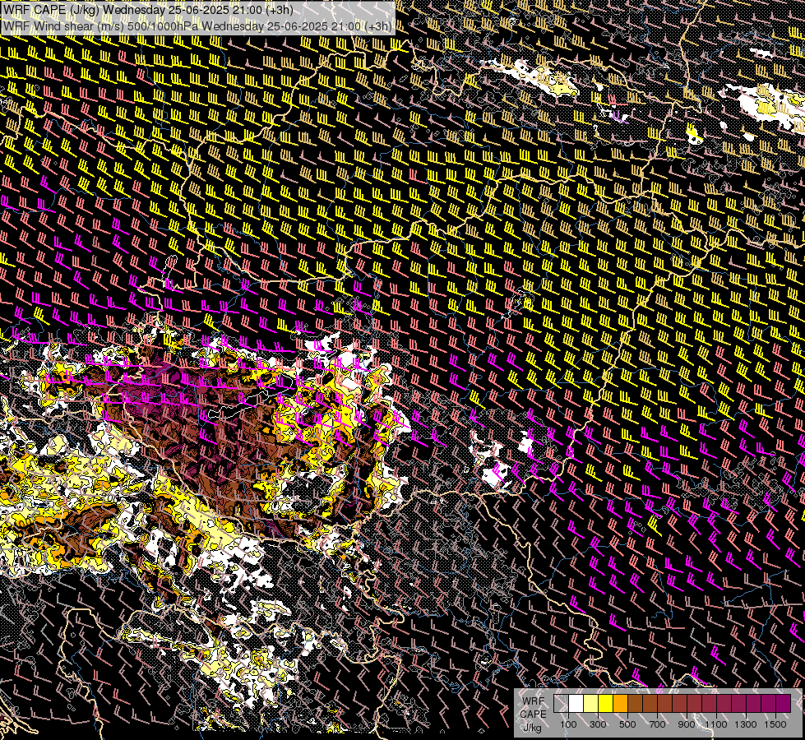Click the WRF Wind shear title line
Image resolution: width=805 pixels, height=740 pixels.
click(197, 26)
